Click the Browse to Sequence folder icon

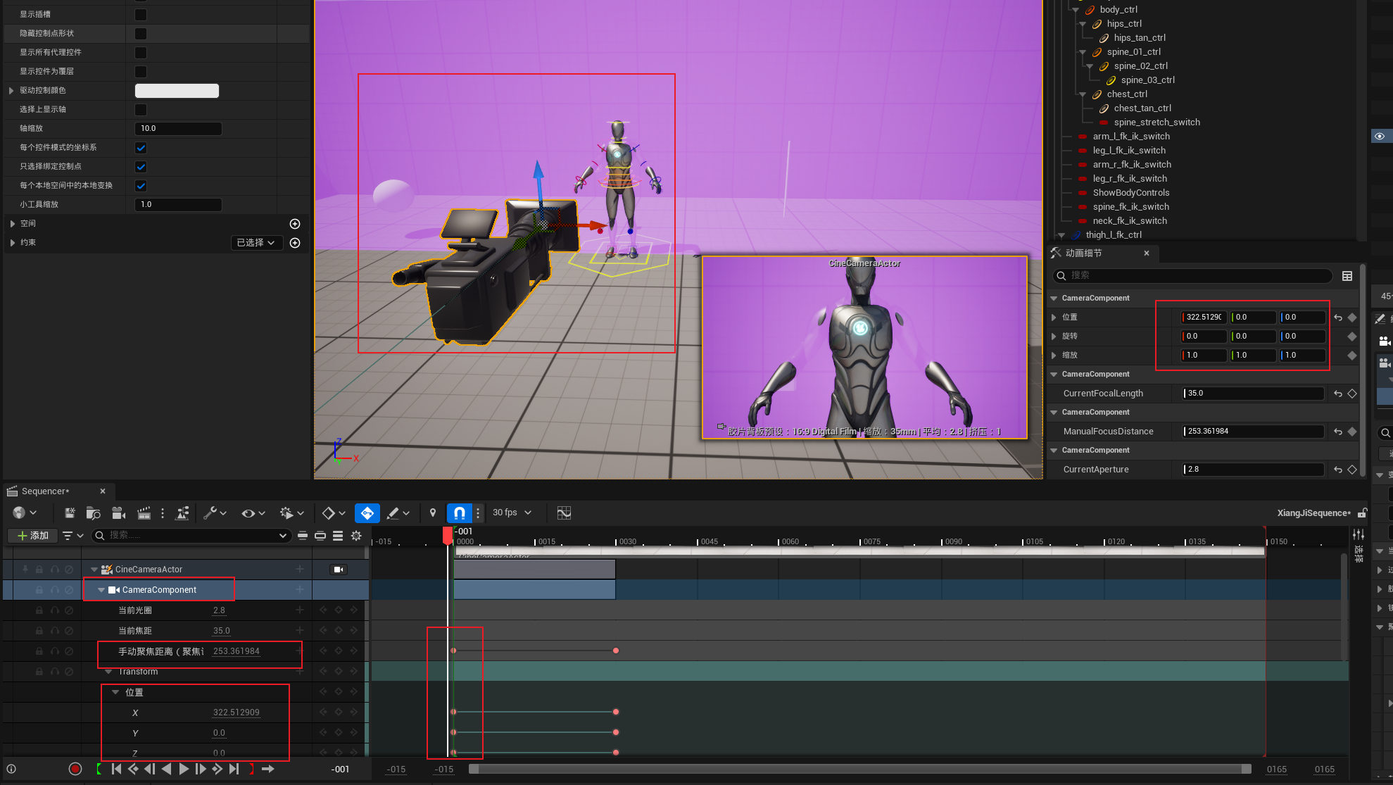(93, 513)
